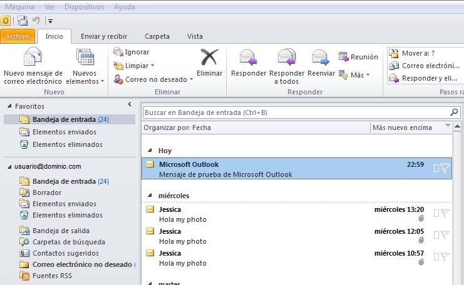Click the Reunión calendar icon
Viewport: 464px width, 285px height.
point(343,57)
